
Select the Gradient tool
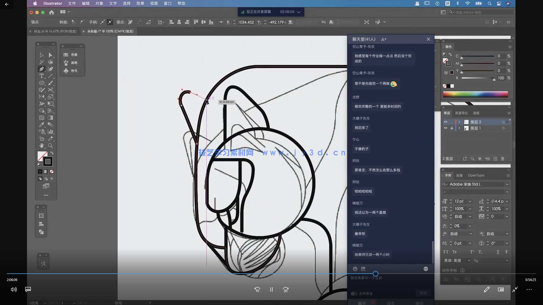coord(51,118)
